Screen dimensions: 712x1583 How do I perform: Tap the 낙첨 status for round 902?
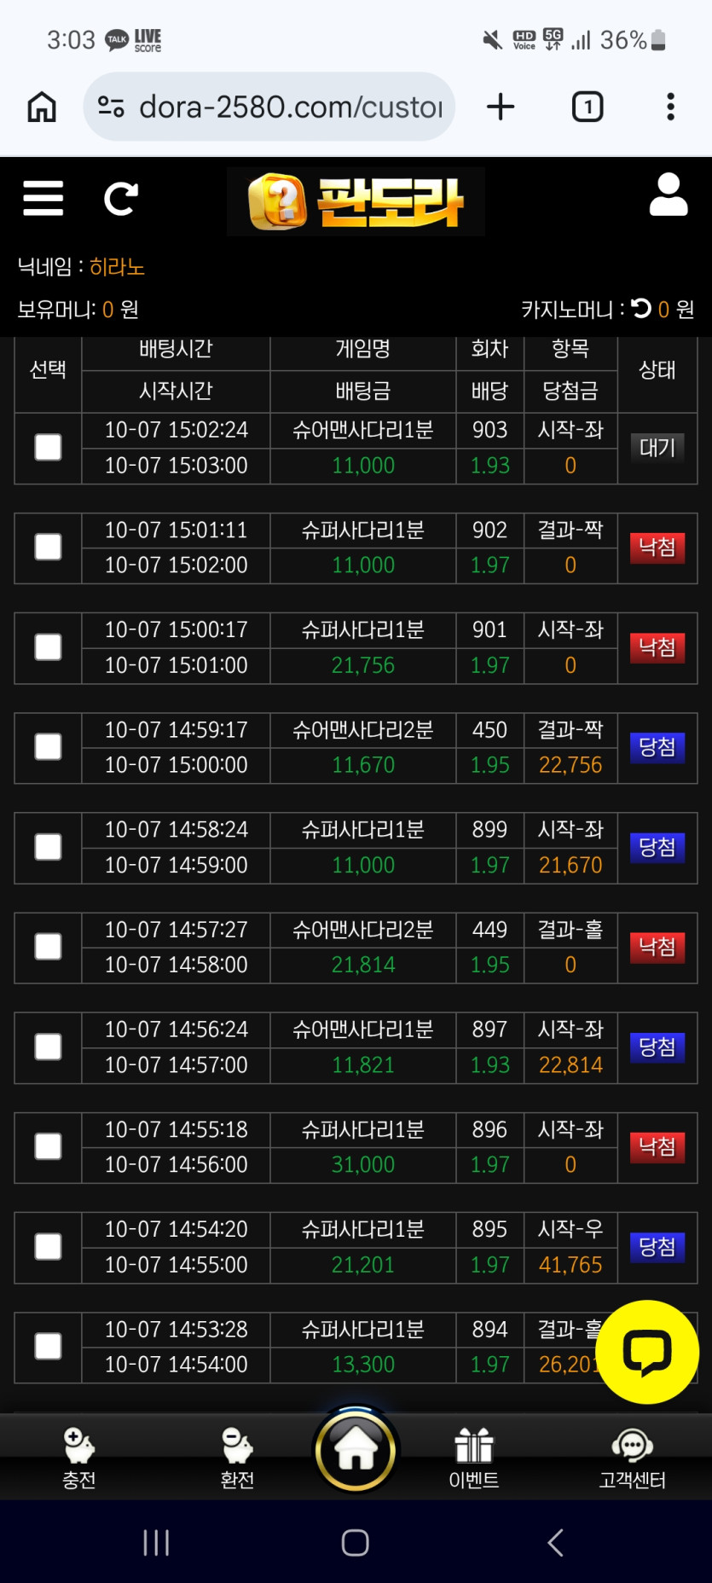[x=657, y=548]
